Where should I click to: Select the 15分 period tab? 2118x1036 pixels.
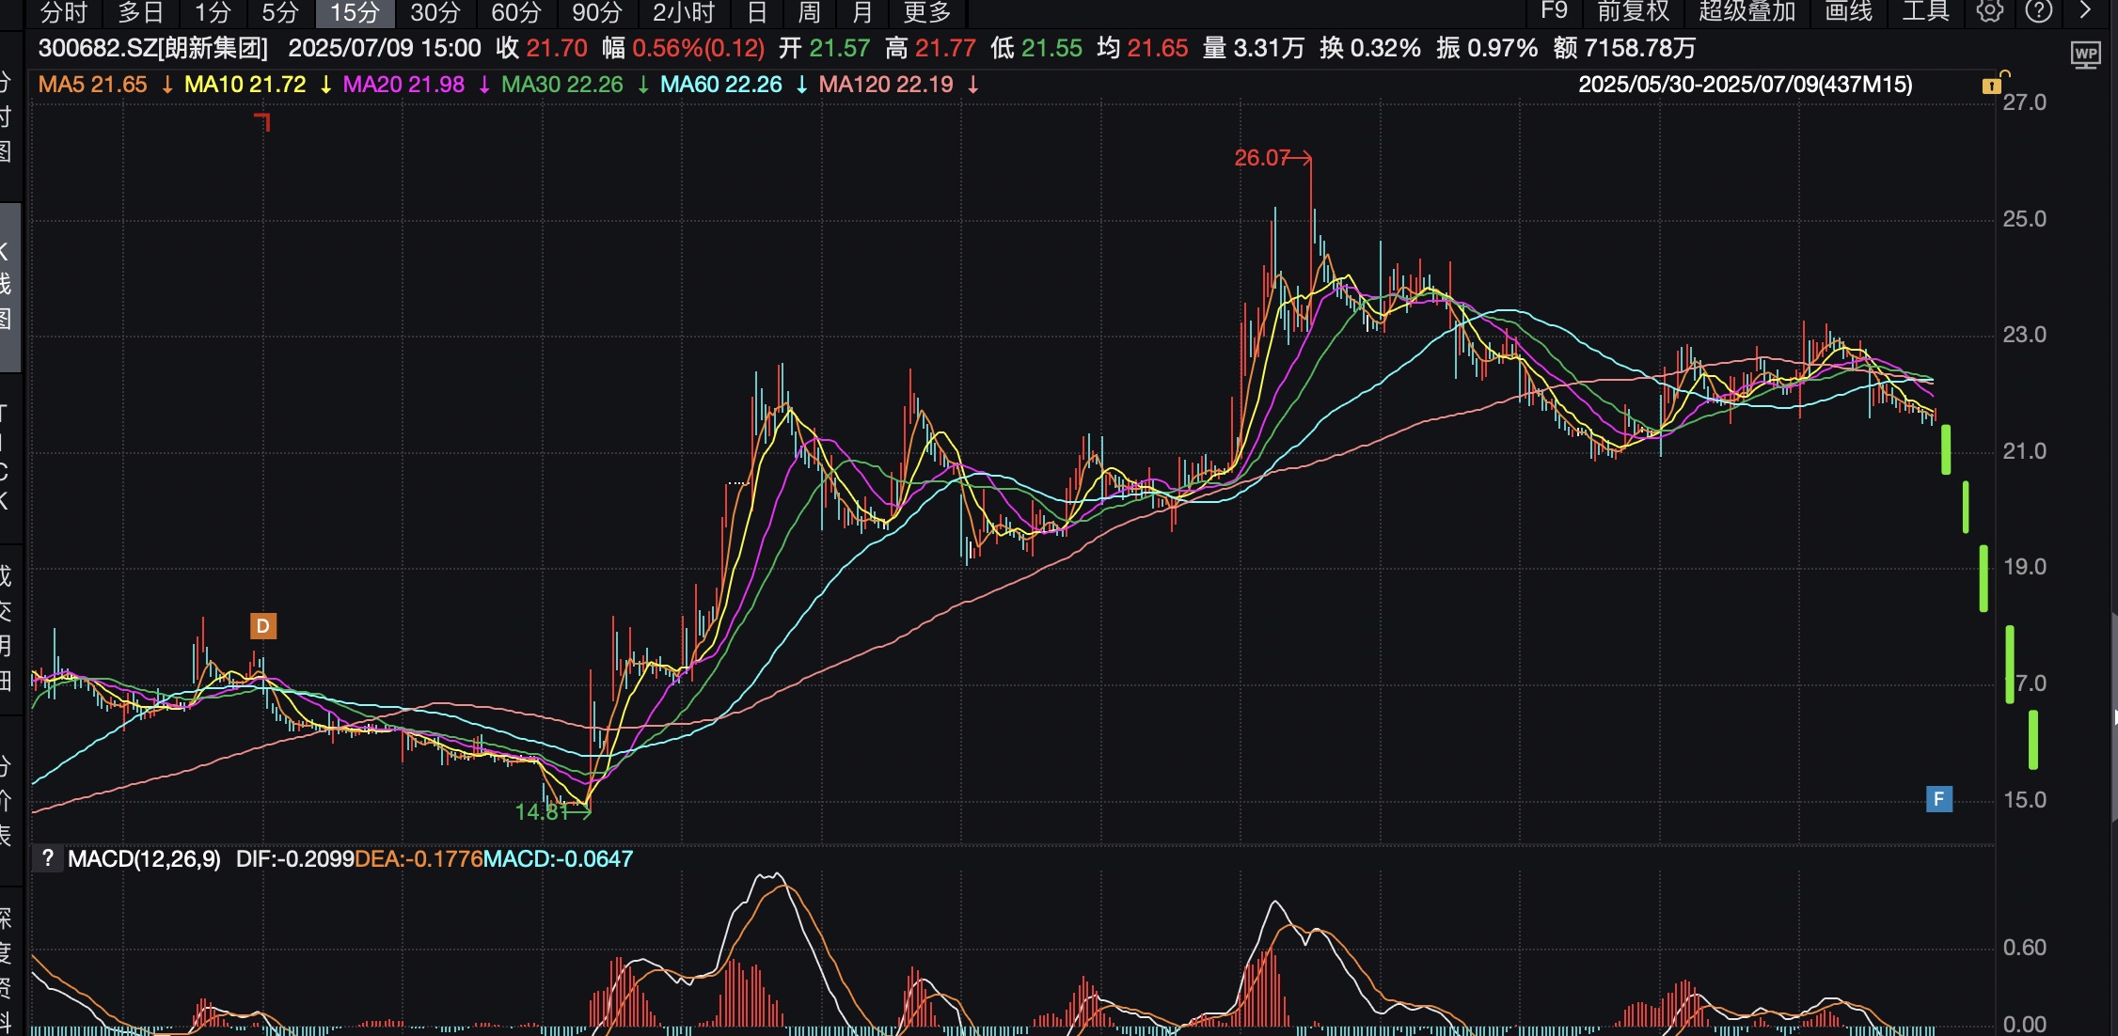click(355, 12)
